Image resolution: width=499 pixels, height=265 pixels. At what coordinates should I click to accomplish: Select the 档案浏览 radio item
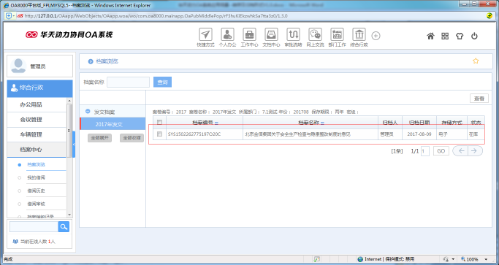click(20, 165)
